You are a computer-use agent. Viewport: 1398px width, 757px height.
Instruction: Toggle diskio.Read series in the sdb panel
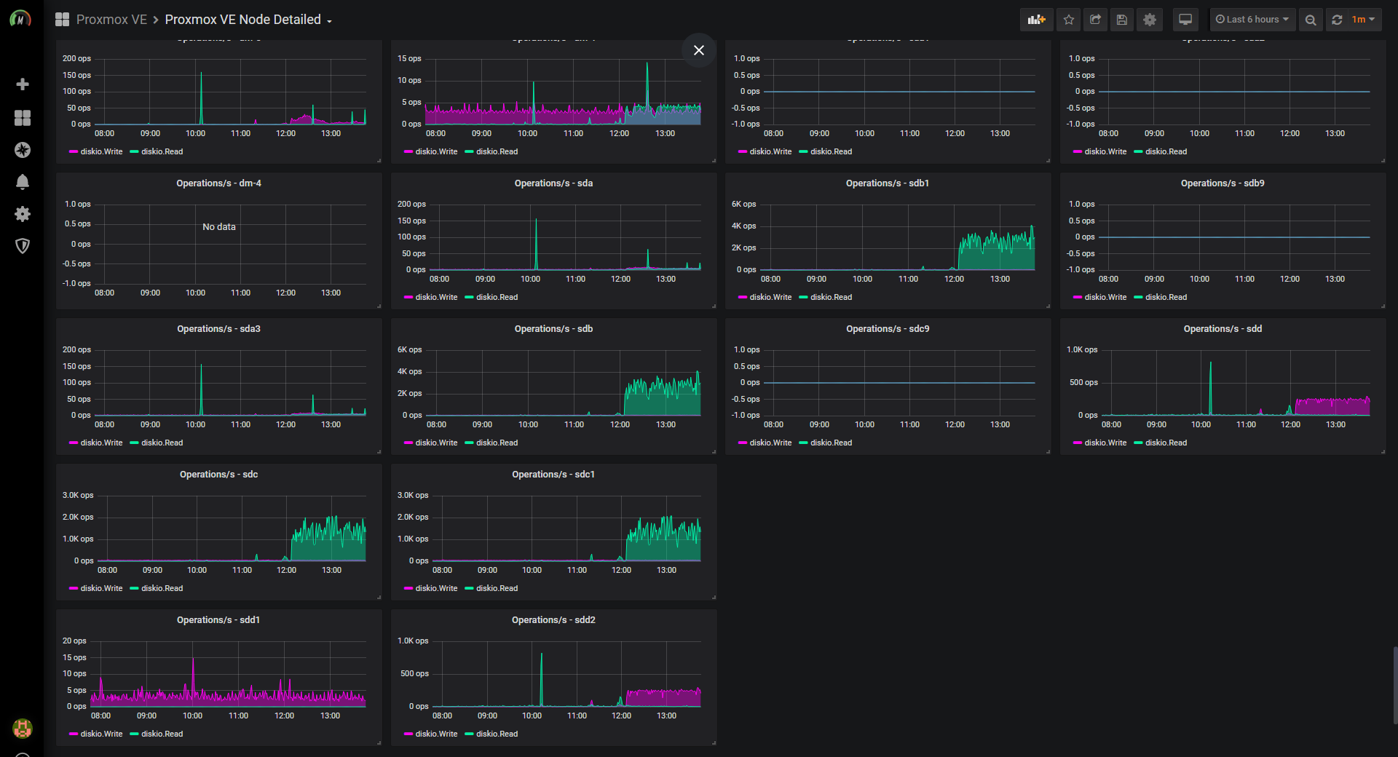click(497, 443)
